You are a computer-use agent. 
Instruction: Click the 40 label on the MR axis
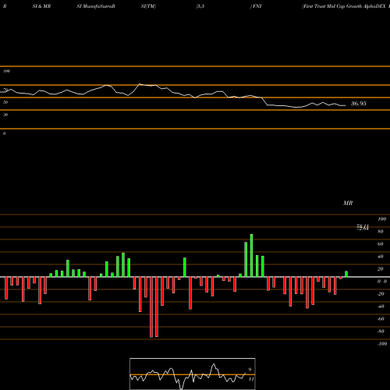(381, 257)
